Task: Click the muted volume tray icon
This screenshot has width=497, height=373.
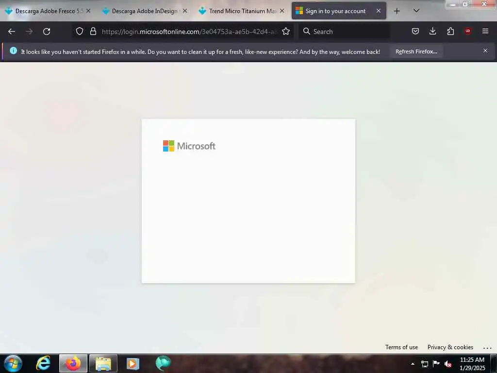Action: point(448,364)
